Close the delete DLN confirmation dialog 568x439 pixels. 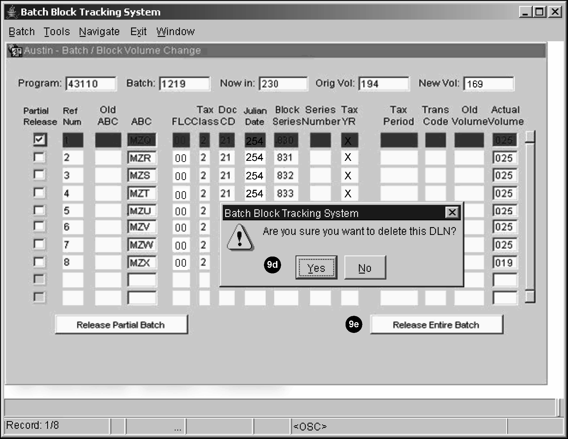[x=452, y=212]
